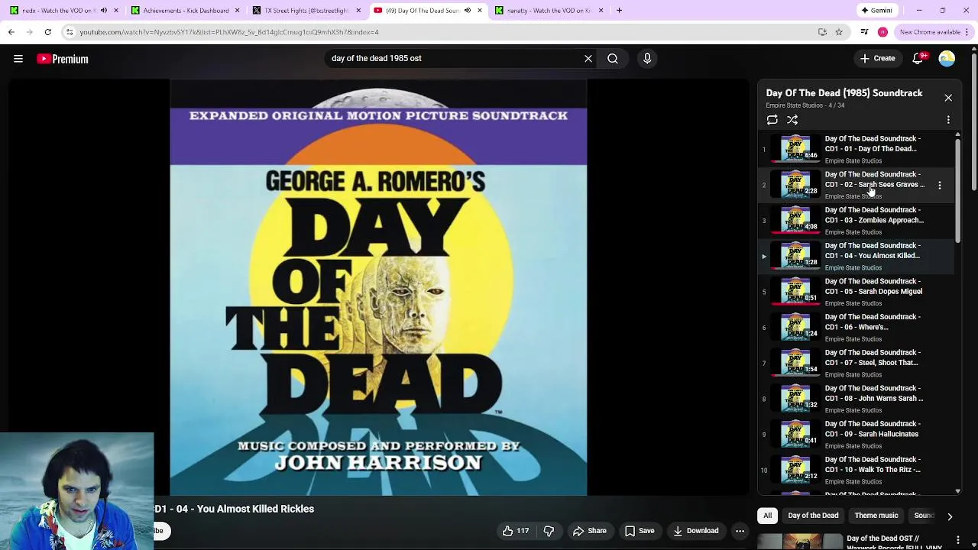Open more actions ellipsis under the video
This screenshot has height=550, width=978.
coord(740,531)
